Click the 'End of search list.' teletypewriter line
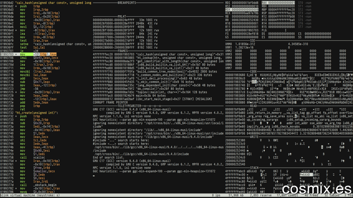353x198 pixels. pos(108,158)
